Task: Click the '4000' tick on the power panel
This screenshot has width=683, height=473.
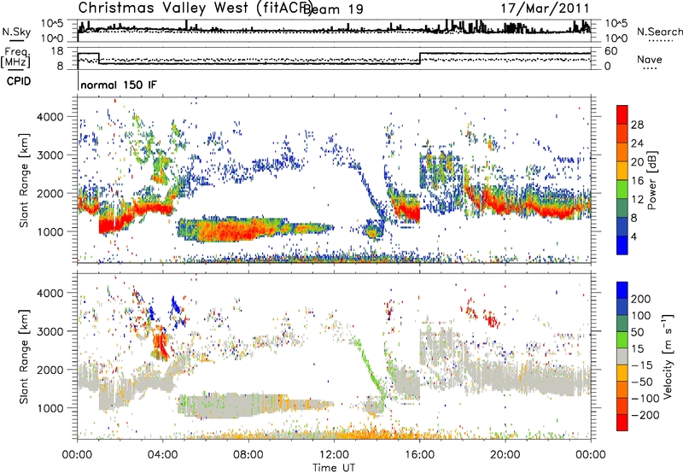Action: 50,117
